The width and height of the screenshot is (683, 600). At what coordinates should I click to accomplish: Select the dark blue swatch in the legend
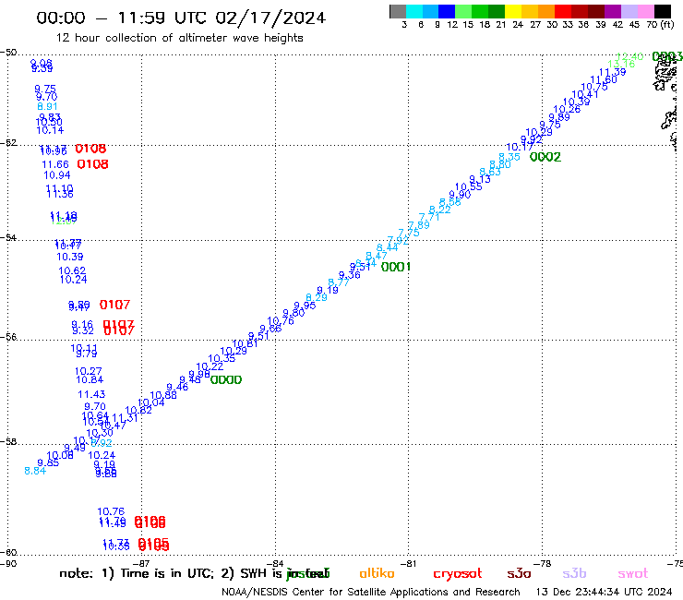pos(447,11)
